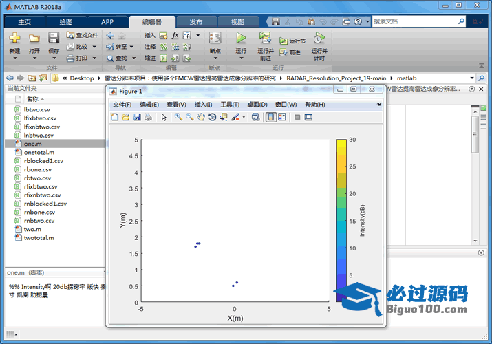Click the Run and Advance icon
This screenshot has width=492, height=344.
(x=265, y=38)
